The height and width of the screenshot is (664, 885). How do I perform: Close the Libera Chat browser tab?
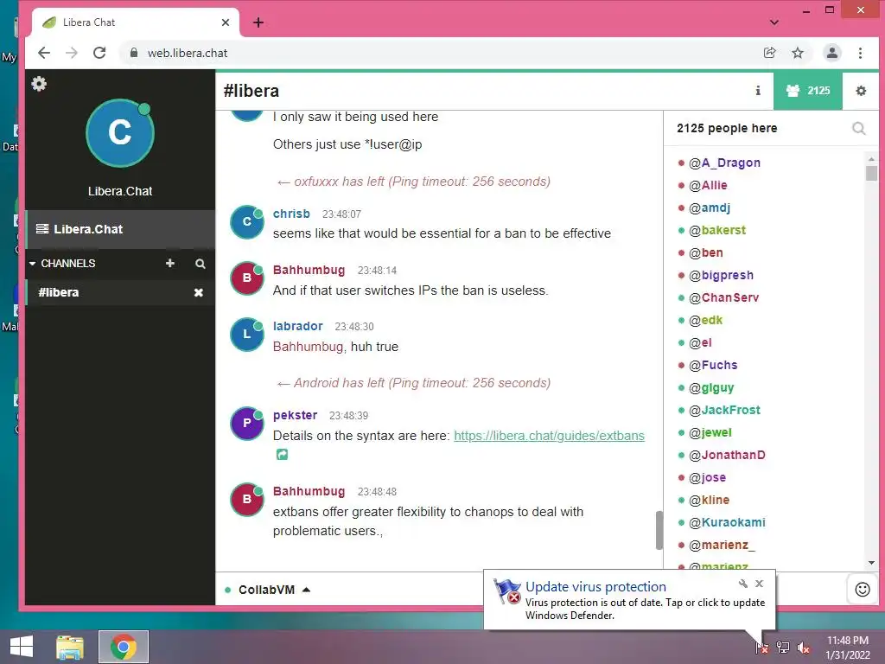pyautogui.click(x=226, y=22)
